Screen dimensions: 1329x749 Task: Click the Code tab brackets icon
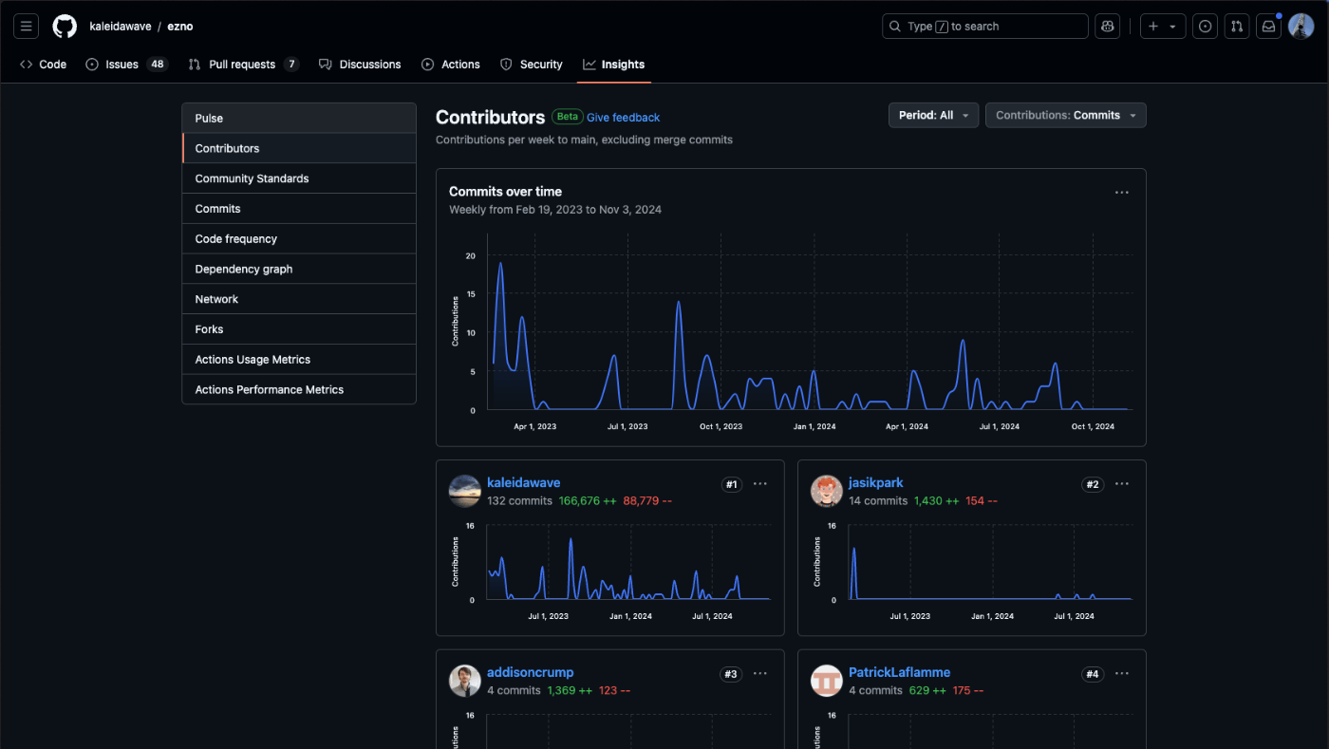pos(26,65)
